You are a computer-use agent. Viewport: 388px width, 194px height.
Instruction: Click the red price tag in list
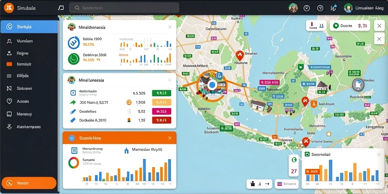[x=161, y=120]
